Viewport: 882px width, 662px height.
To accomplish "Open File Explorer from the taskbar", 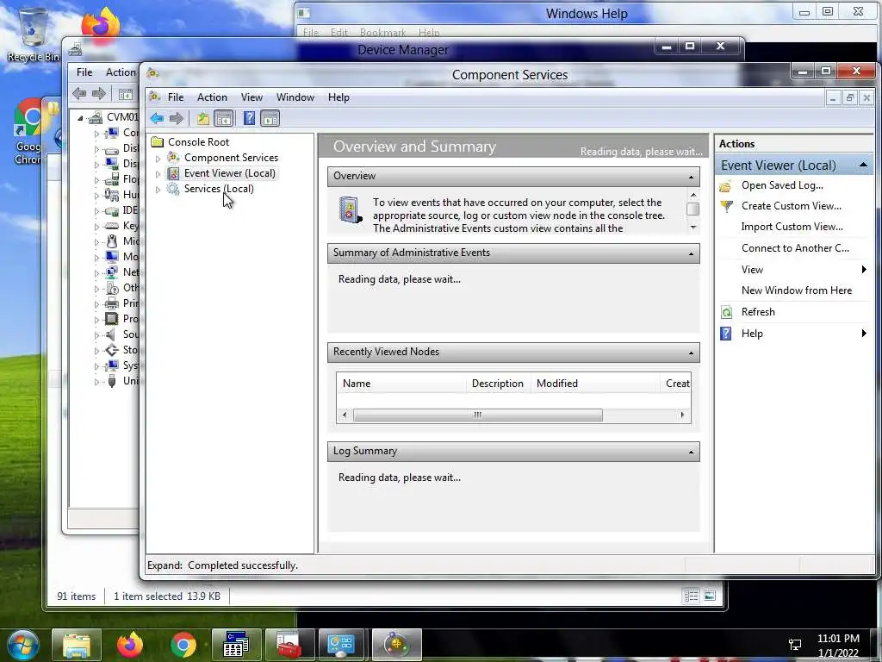I will click(x=77, y=645).
